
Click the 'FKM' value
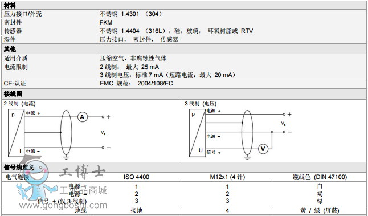tap(106, 22)
